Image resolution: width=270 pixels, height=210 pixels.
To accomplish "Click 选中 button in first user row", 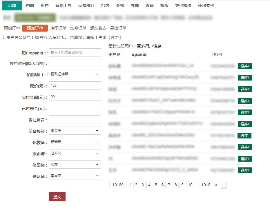I will point(244,66).
